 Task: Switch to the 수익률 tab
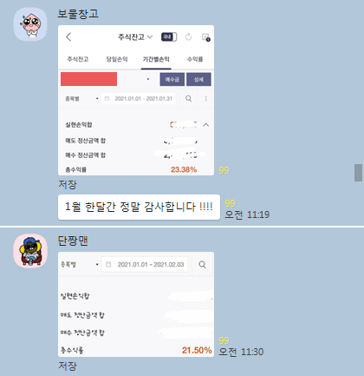pos(195,59)
